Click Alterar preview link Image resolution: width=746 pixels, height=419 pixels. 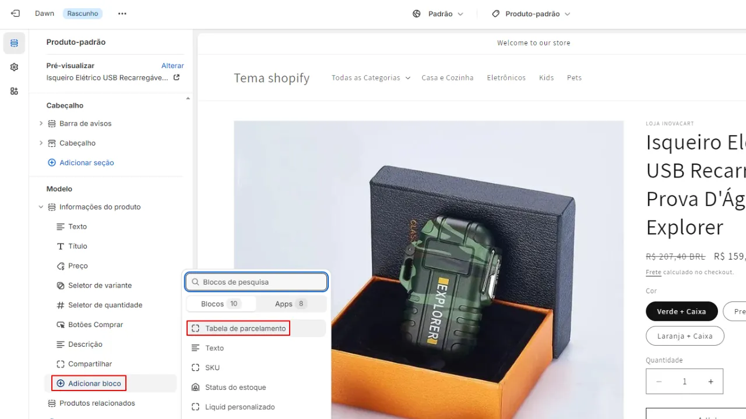pos(173,66)
